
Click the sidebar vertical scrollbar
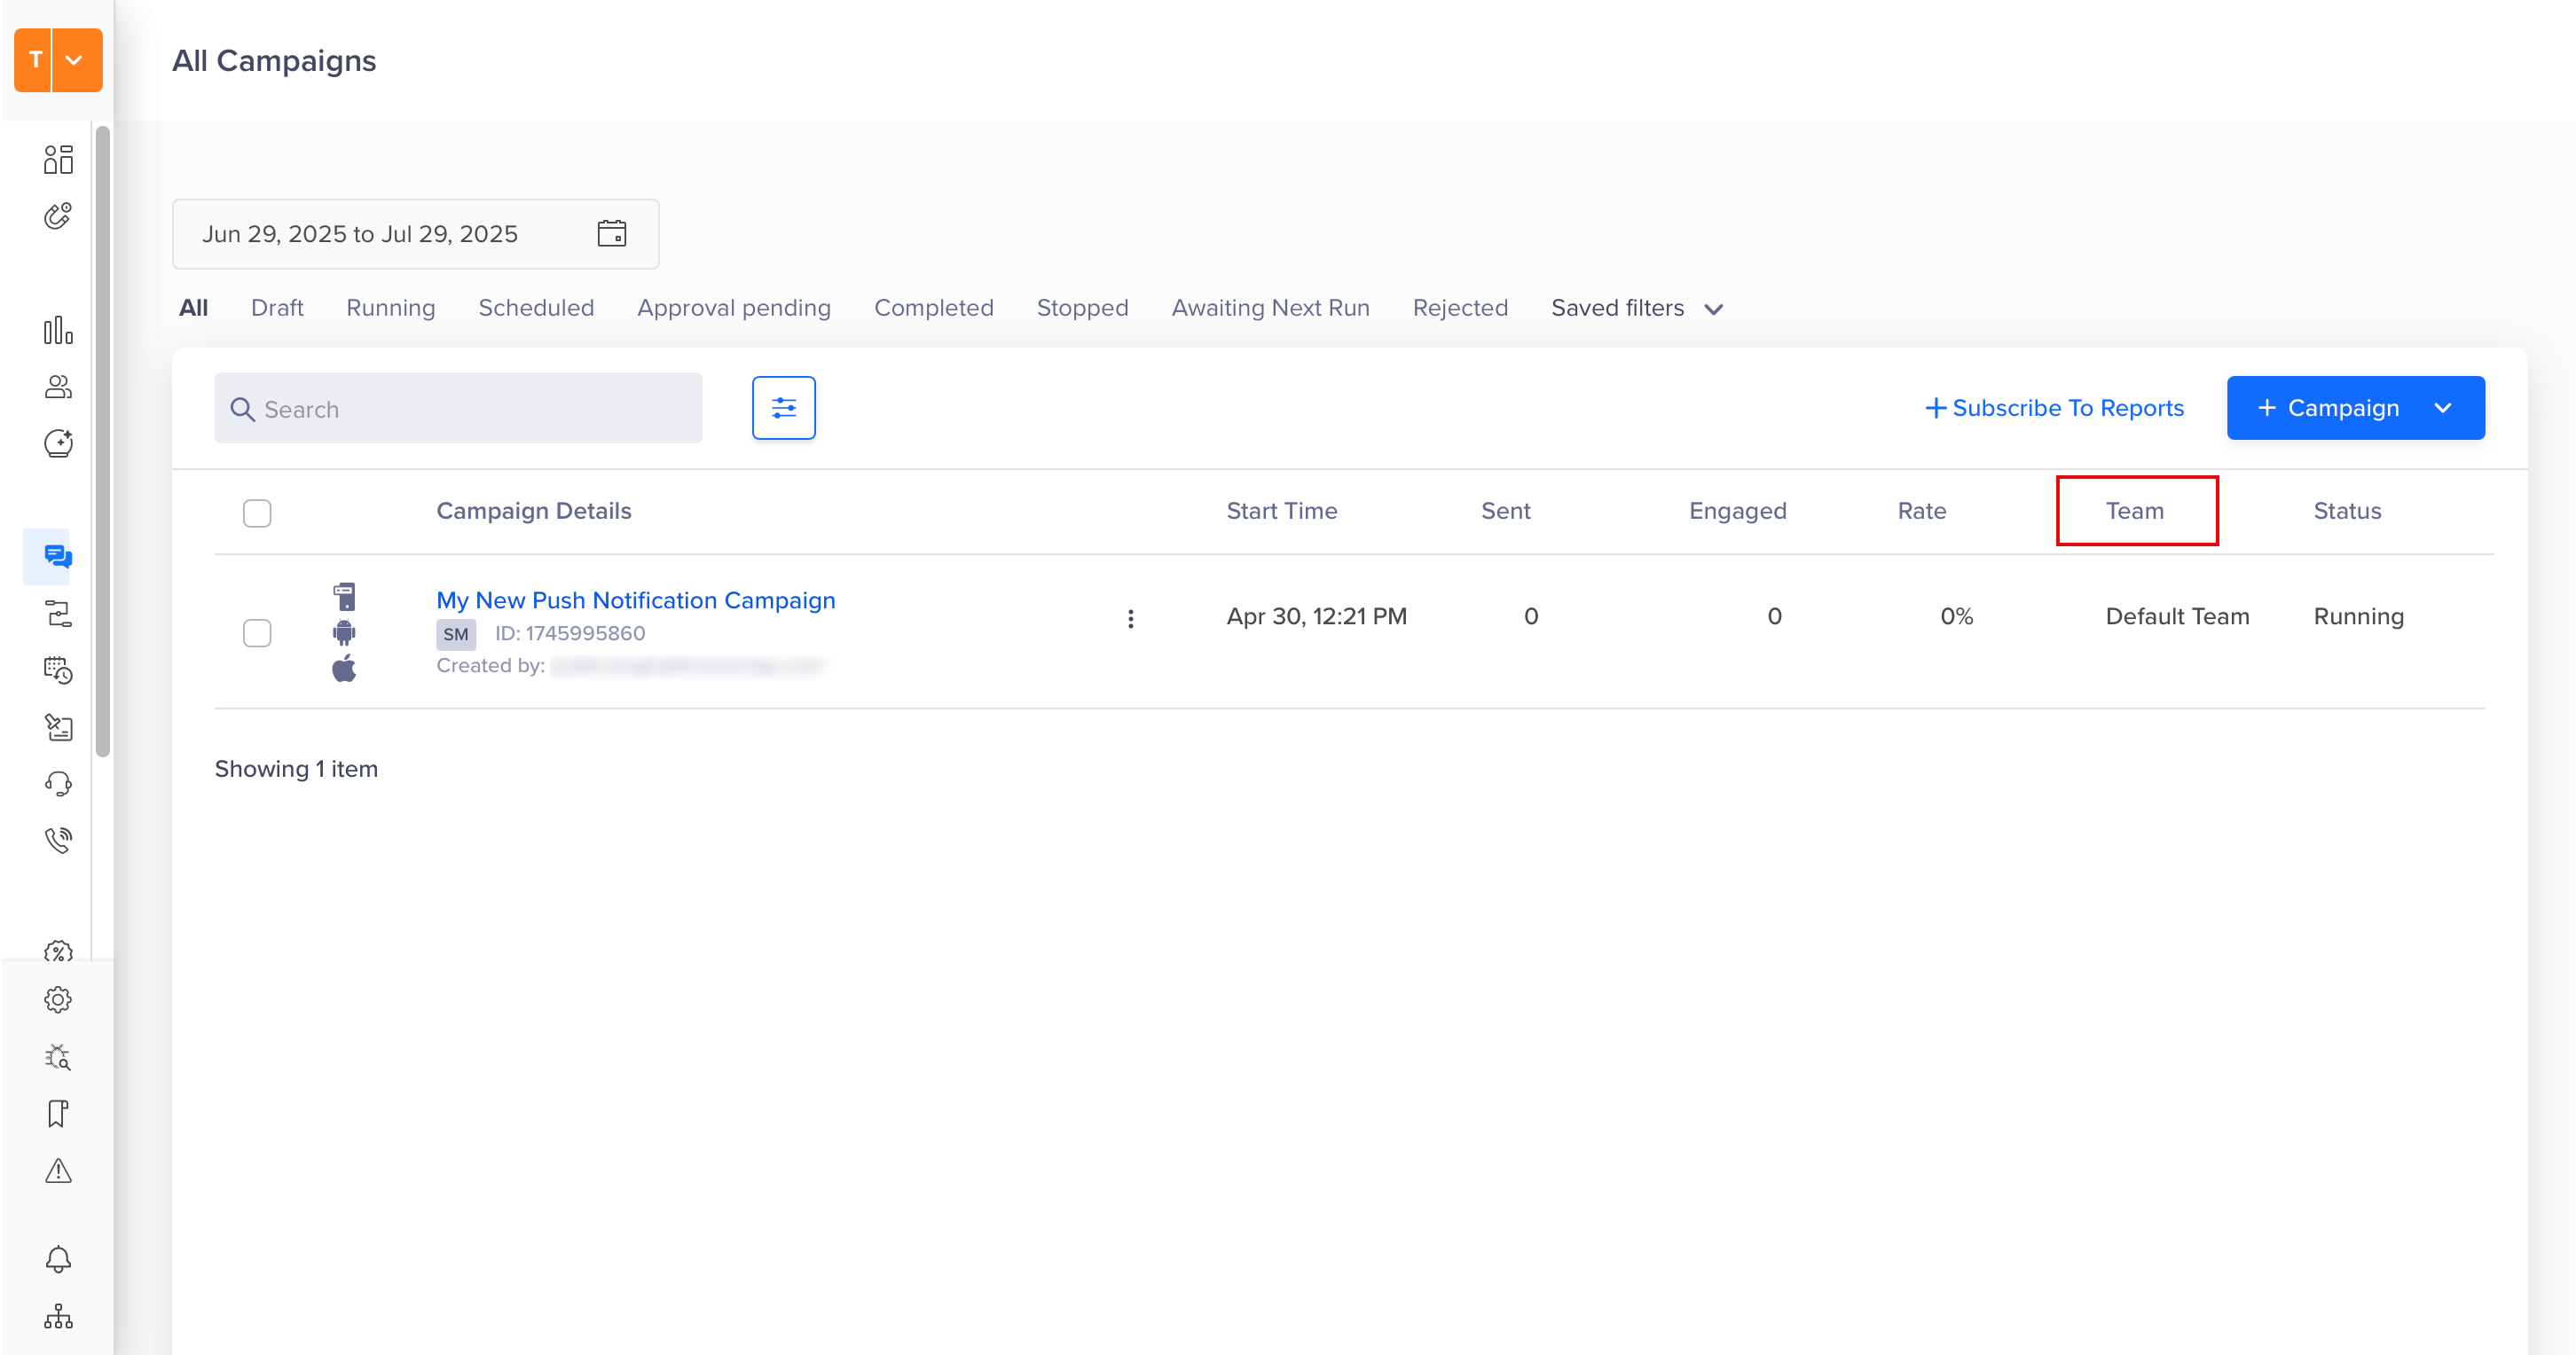click(x=102, y=440)
